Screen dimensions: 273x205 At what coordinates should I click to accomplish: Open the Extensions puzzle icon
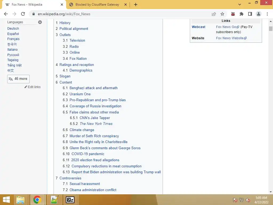pyautogui.click(x=242, y=14)
